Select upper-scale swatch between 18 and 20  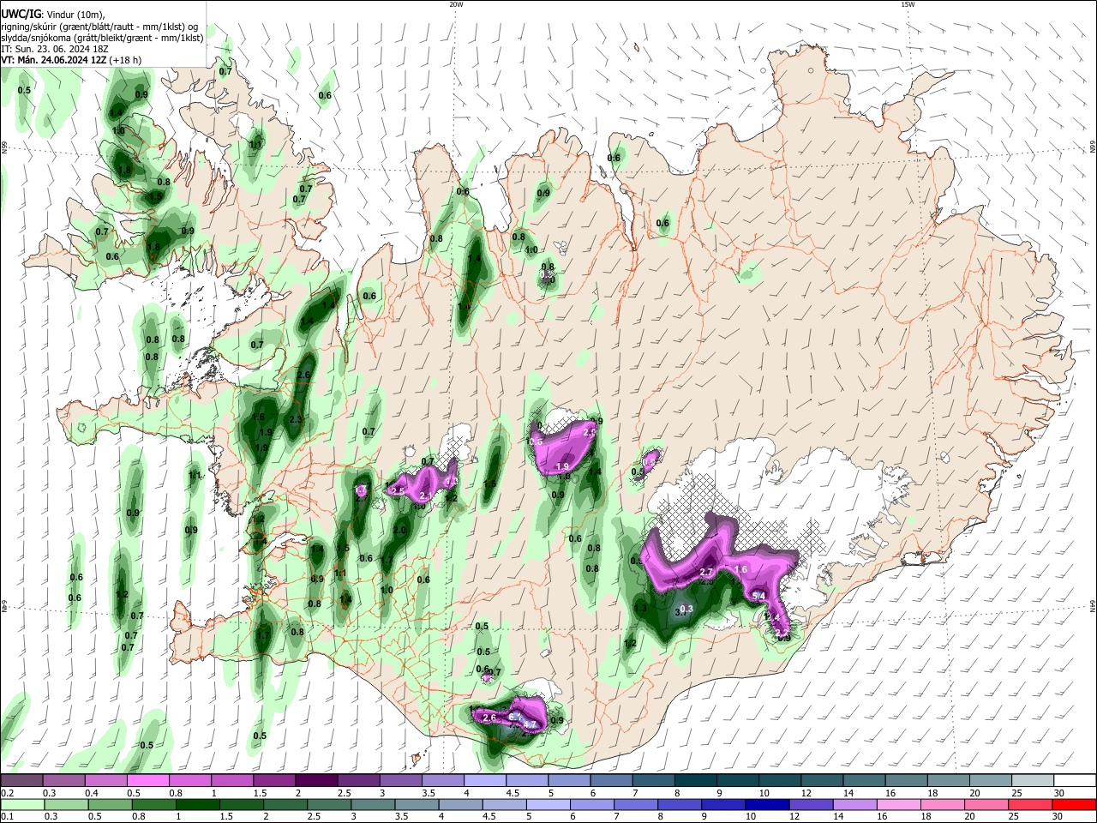[950, 780]
